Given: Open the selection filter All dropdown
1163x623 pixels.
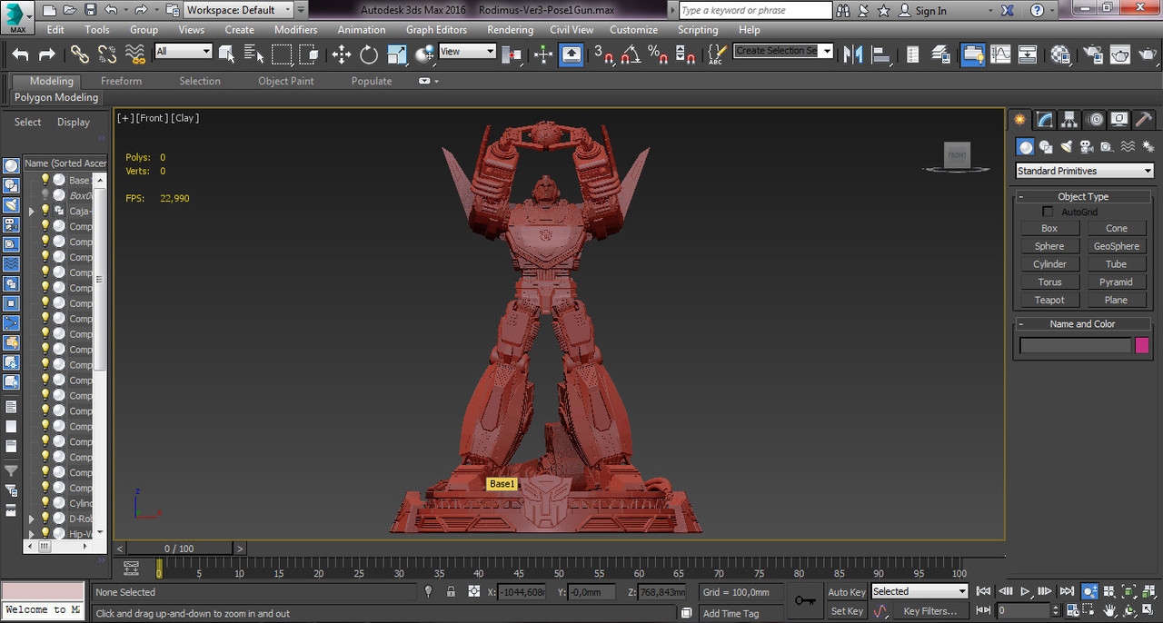Looking at the screenshot, I should 183,52.
